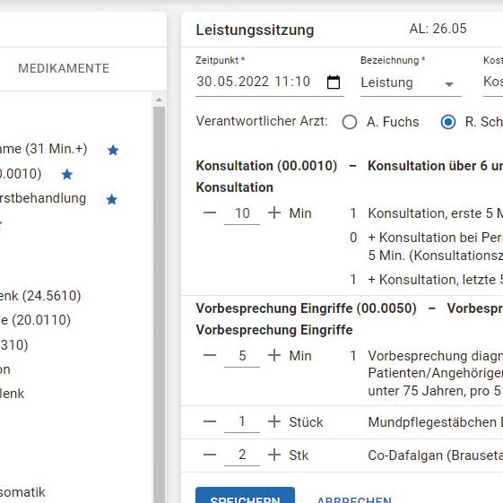Viewport: 503px width, 503px height.
Task: Open the calendar picker for Zeitpunkt
Action: click(334, 82)
